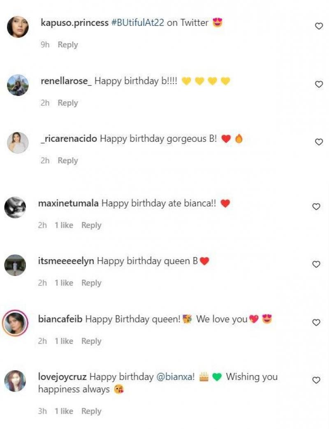Like maxinetumala's comment
The height and width of the screenshot is (429, 329).
pos(316,206)
